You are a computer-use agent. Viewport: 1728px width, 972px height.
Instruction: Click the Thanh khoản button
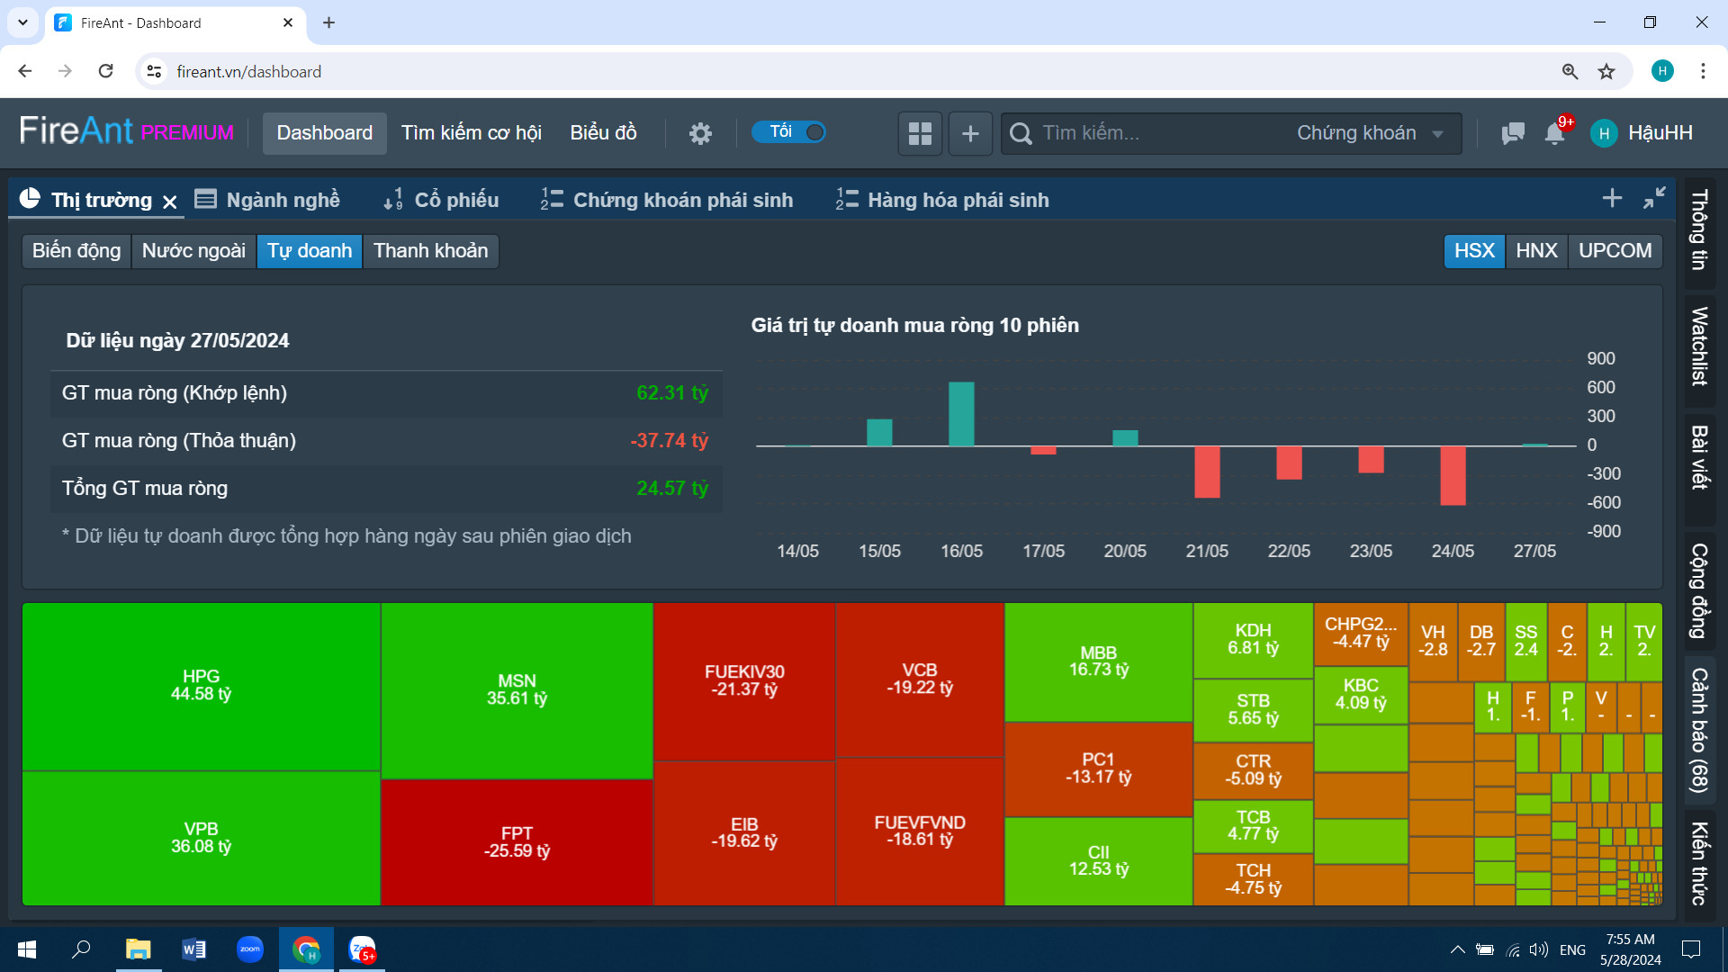click(430, 250)
